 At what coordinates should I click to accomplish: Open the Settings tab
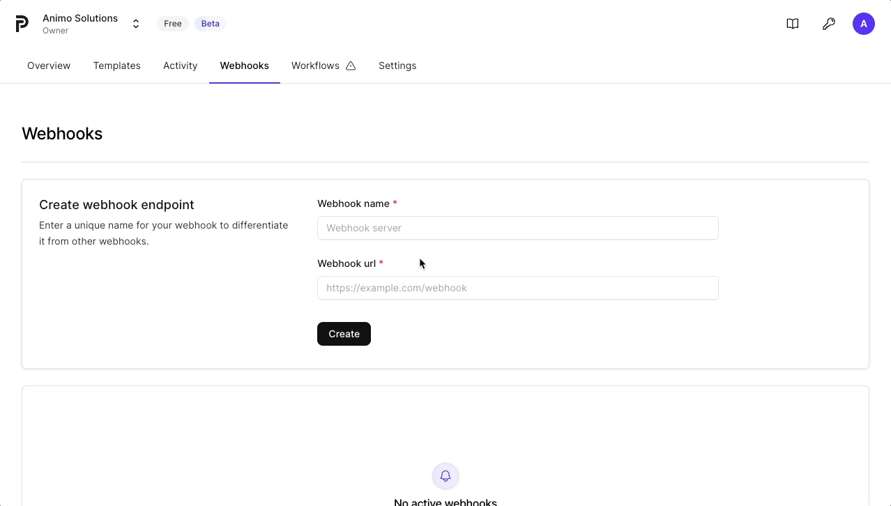click(397, 66)
